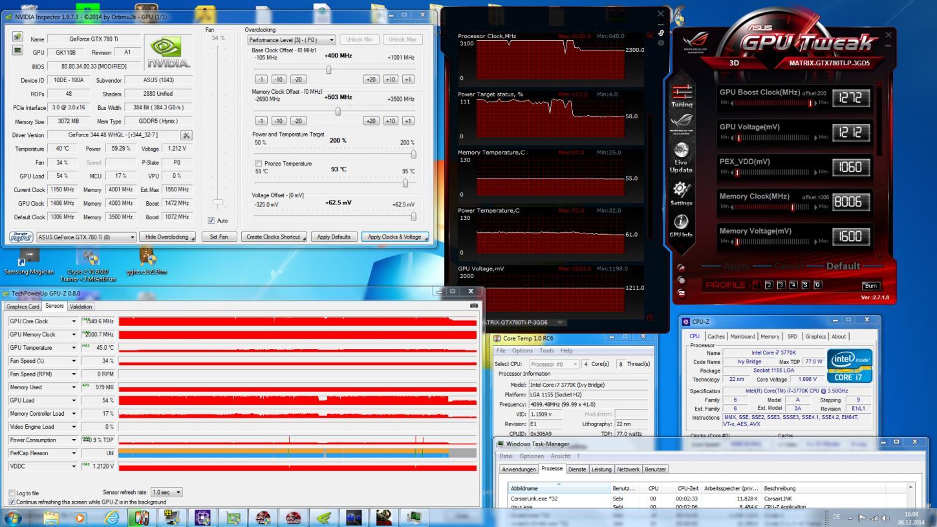Open the Windows Start menu
Viewport: 937px width, 527px height.
13,517
